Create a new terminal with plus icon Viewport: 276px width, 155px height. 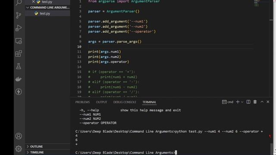coord(238,102)
